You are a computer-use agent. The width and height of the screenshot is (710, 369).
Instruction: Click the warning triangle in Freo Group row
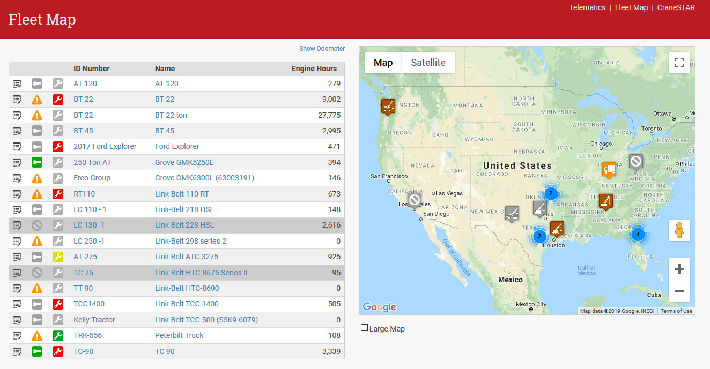click(37, 178)
